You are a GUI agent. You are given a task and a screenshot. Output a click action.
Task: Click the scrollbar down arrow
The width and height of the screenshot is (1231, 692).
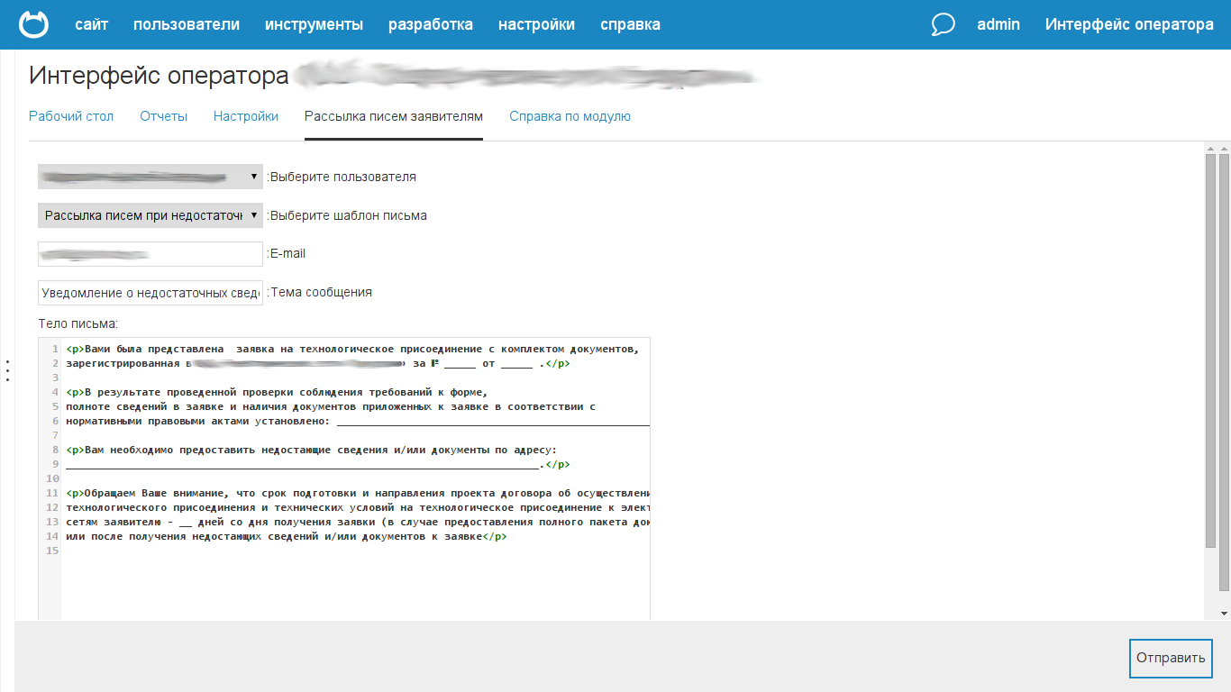(x=1224, y=614)
